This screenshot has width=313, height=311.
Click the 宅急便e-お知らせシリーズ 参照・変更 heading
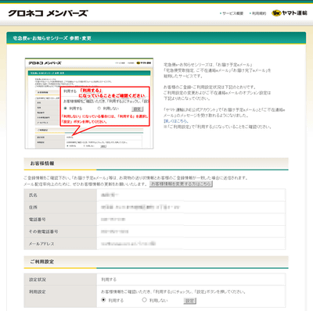pos(52,38)
